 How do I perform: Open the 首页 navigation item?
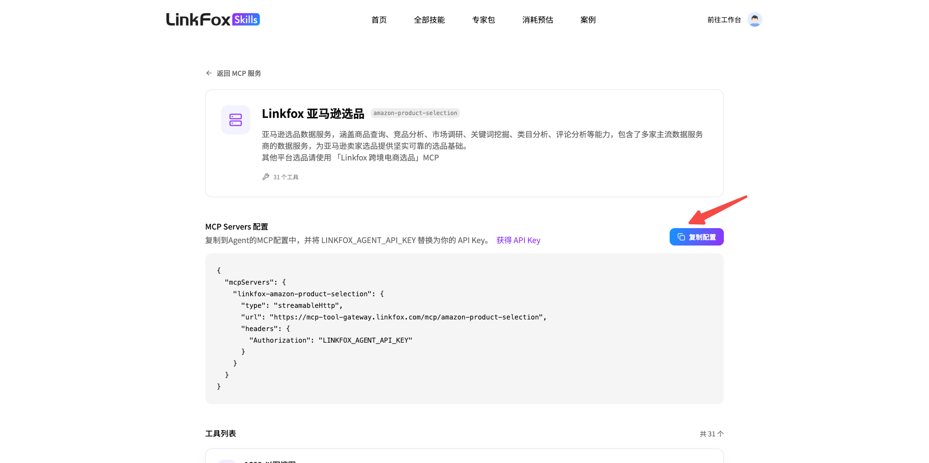pyautogui.click(x=379, y=20)
